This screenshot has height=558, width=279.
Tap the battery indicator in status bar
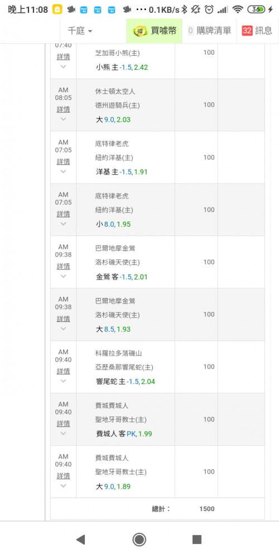coord(256,9)
